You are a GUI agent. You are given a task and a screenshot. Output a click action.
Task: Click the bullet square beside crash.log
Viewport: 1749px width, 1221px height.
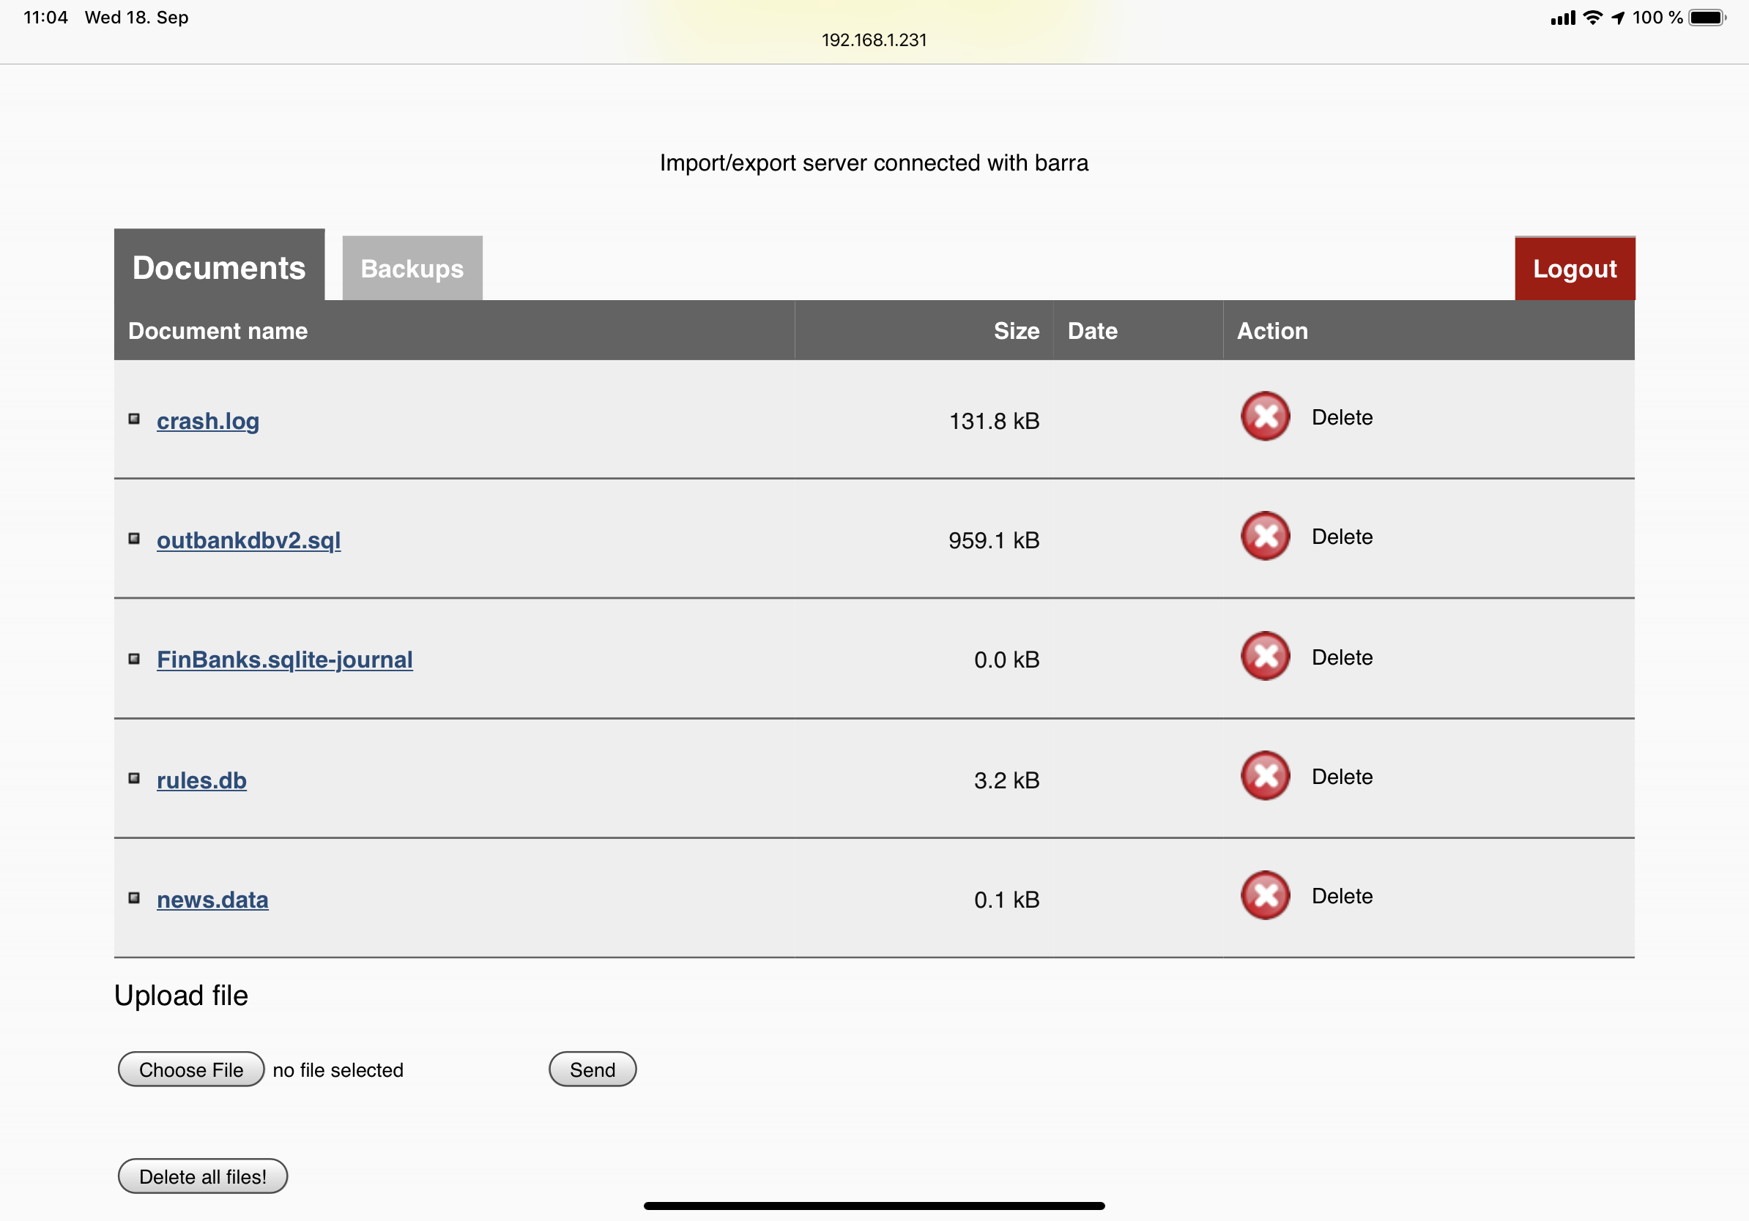(x=134, y=419)
